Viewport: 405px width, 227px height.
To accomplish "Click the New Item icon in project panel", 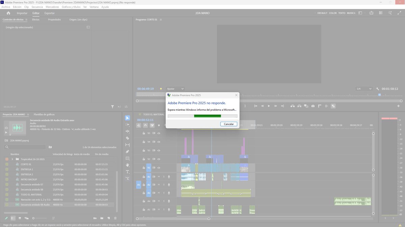I will click(x=109, y=218).
